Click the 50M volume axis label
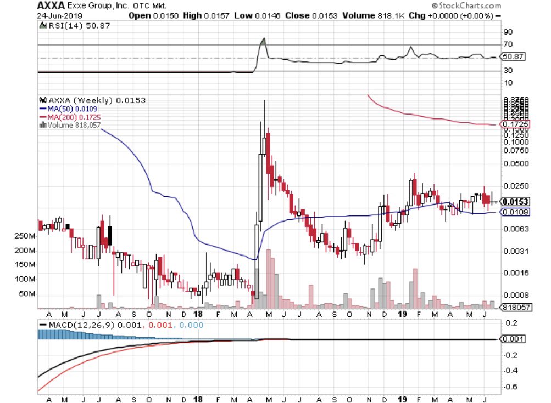Image resolution: width=551 pixels, height=403 pixels. 27,293
